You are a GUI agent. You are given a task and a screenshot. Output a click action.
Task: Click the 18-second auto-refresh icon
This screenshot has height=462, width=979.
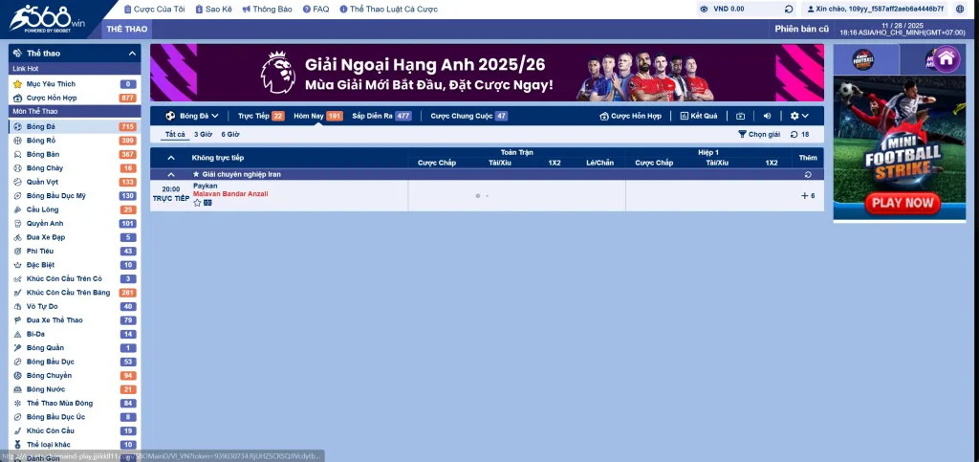[x=794, y=135]
